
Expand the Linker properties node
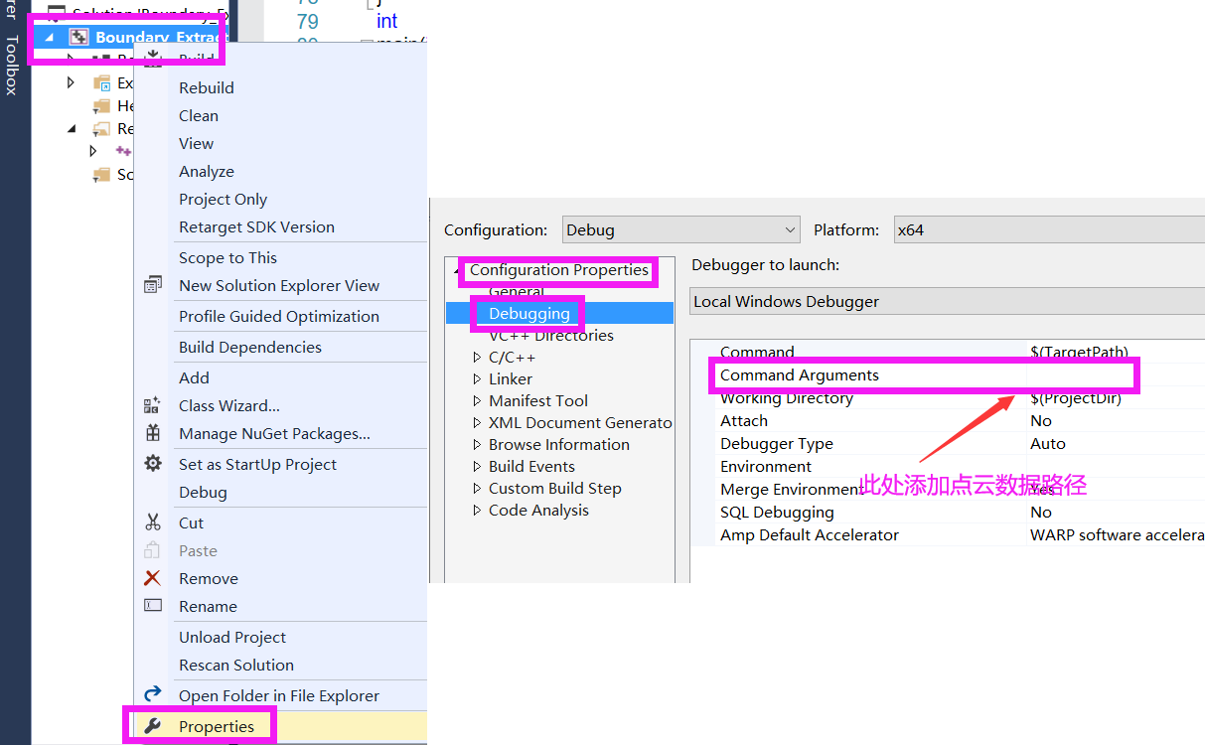tap(477, 379)
